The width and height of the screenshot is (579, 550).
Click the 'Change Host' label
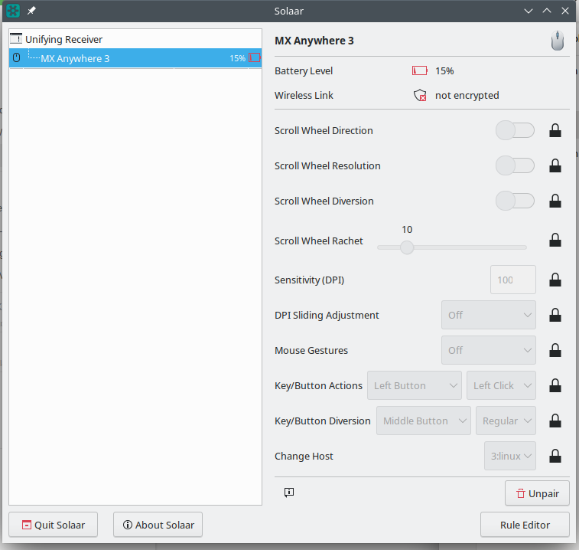point(304,456)
